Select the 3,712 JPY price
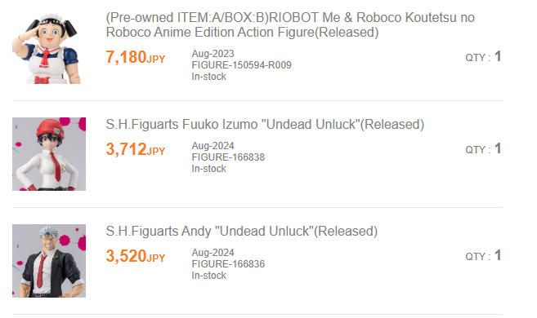This screenshot has width=537, height=318. (x=136, y=149)
